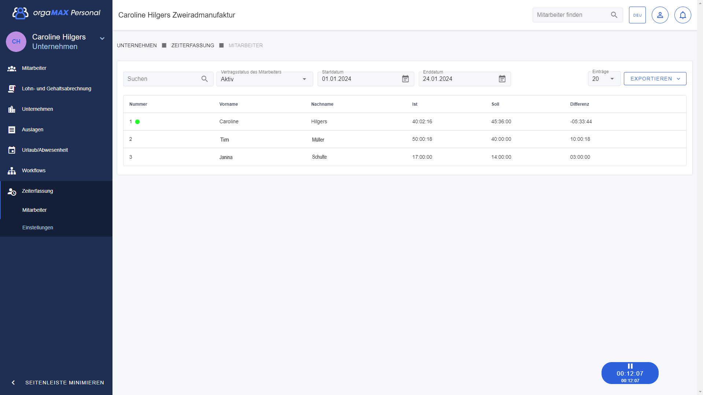703x395 pixels.
Task: Open Einstellungen under Zeiterfassung
Action: [38, 227]
